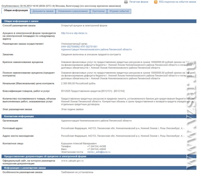Image resolution: width=201 pixels, height=175 pixels.
Task: Click the Предоставление документации об аукционе header
Action: (99, 157)
